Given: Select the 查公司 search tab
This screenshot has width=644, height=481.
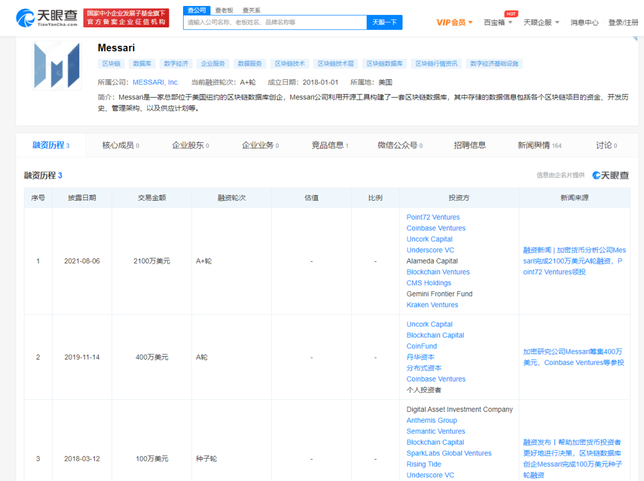Looking at the screenshot, I should pos(197,10).
